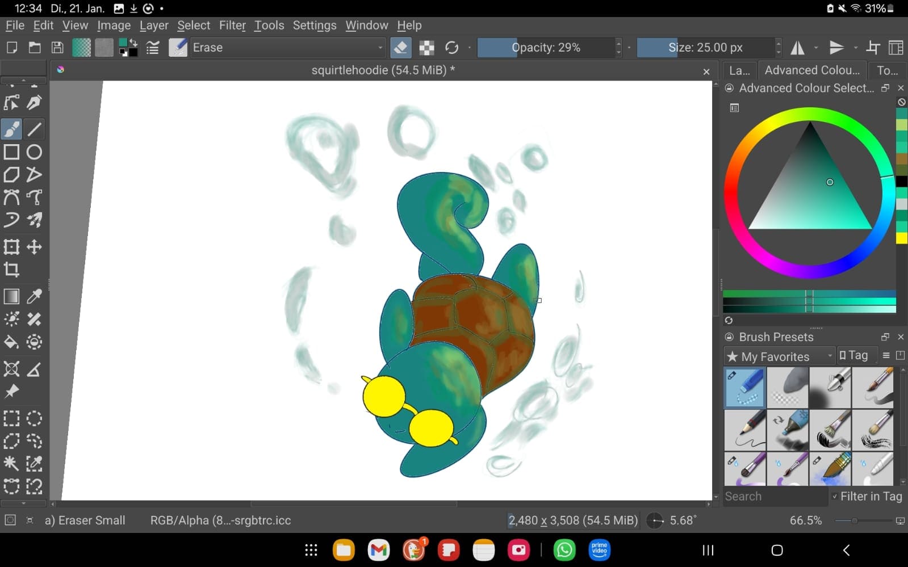Float the Advanced Colour Selector docker
The height and width of the screenshot is (567, 908).
pyautogui.click(x=885, y=88)
